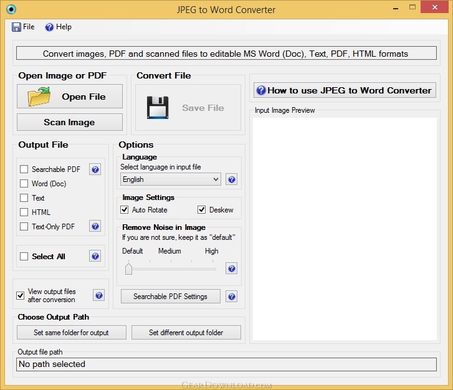Click the folder icon on Open File button

[x=39, y=97]
